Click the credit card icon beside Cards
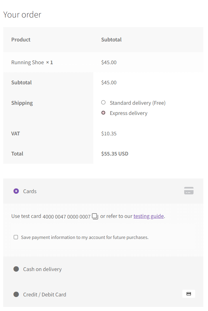 189,191
